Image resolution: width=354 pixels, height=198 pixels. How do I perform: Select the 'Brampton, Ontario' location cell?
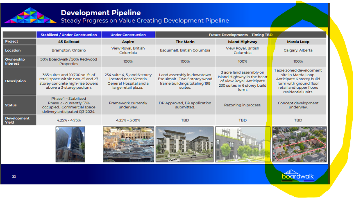pos(69,50)
